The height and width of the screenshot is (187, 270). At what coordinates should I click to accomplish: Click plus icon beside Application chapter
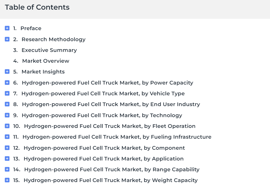(x=7, y=159)
